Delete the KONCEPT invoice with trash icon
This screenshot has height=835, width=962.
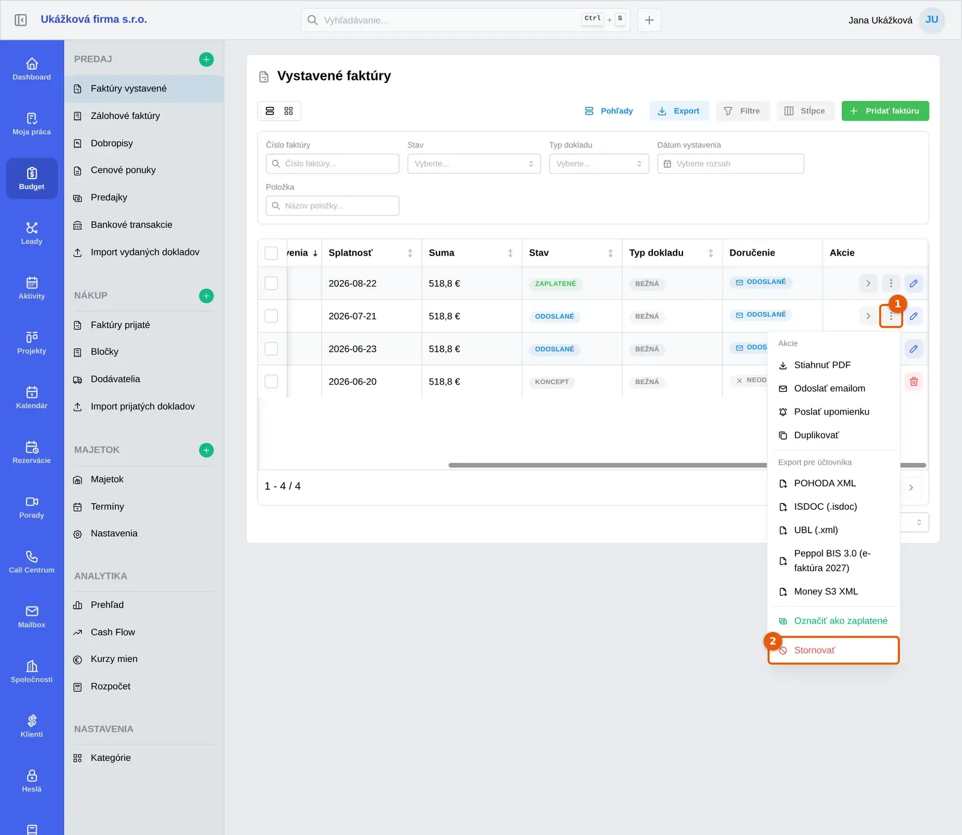pos(914,382)
